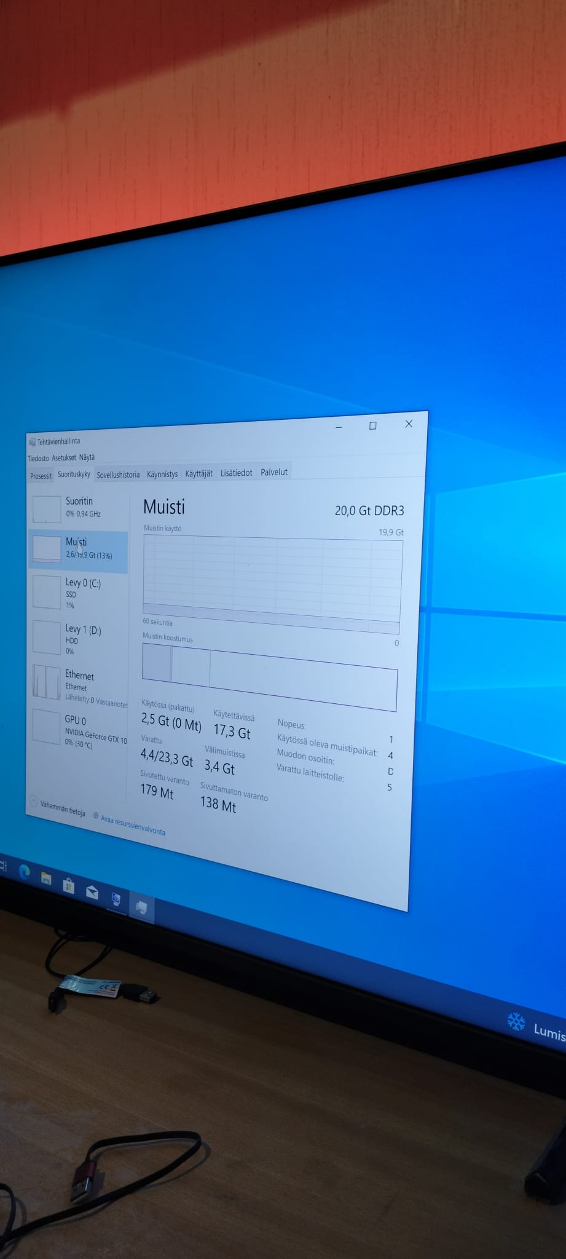Select Levy 0 (C:) SSD entry
This screenshot has height=1259, width=566.
pos(78,593)
